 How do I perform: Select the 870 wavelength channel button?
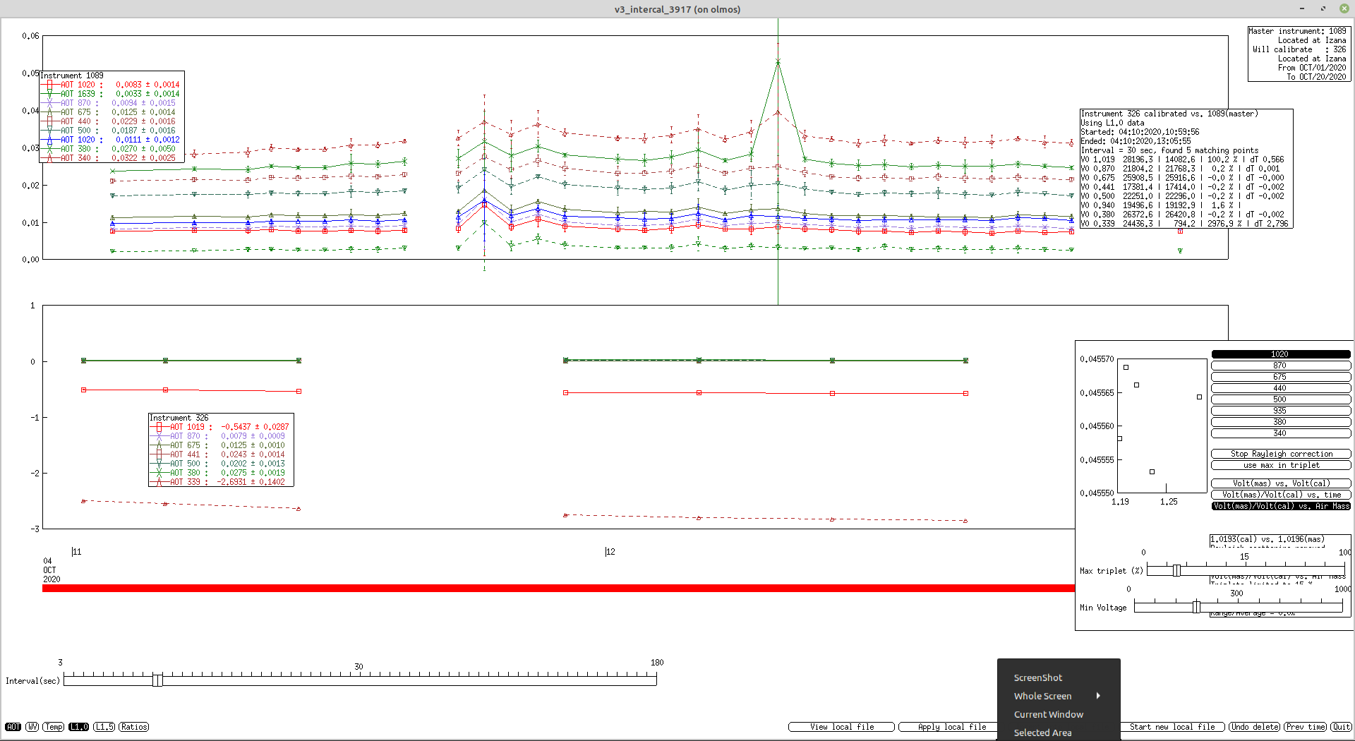pyautogui.click(x=1280, y=366)
